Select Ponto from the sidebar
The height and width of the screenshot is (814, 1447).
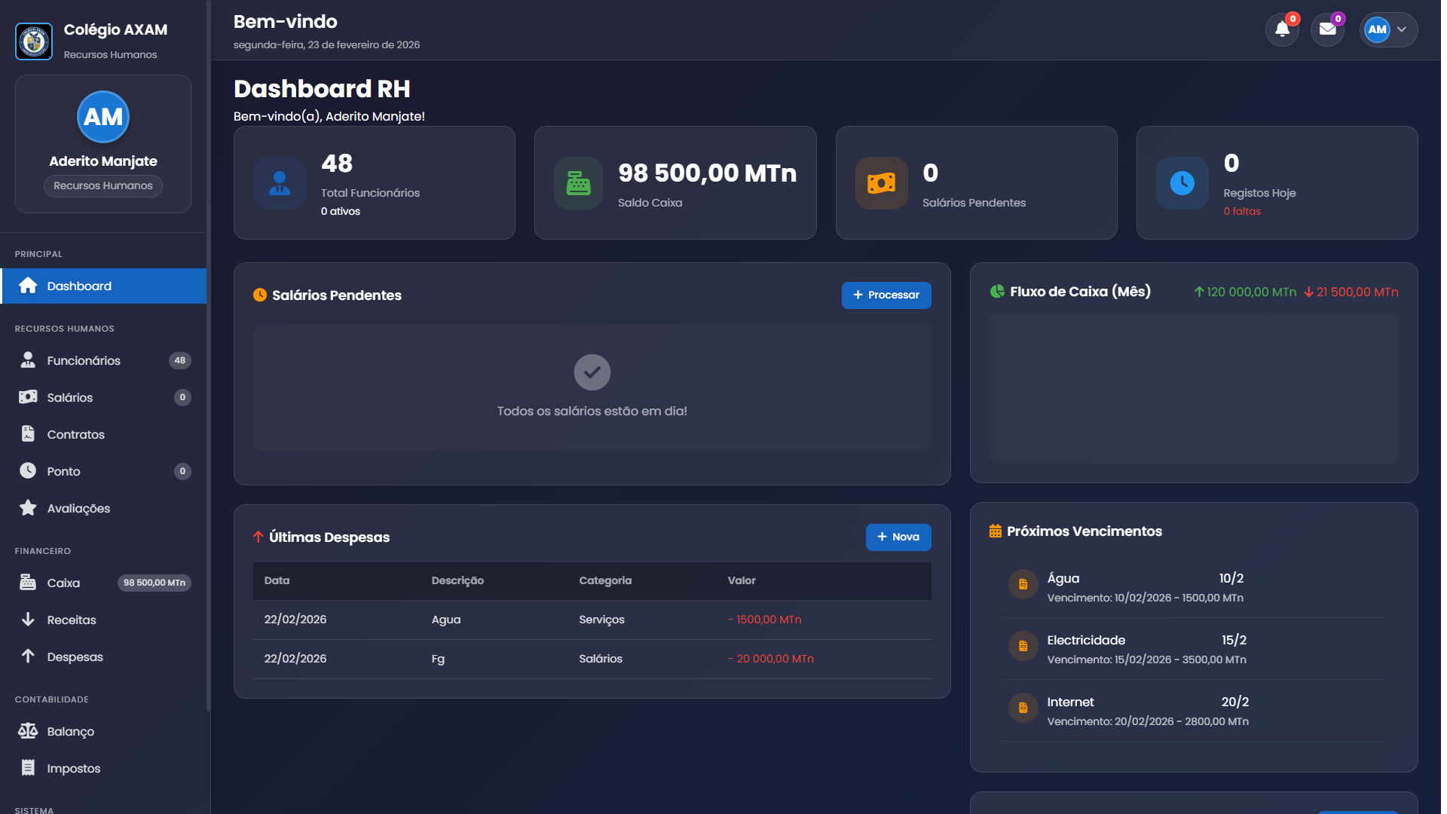point(63,471)
